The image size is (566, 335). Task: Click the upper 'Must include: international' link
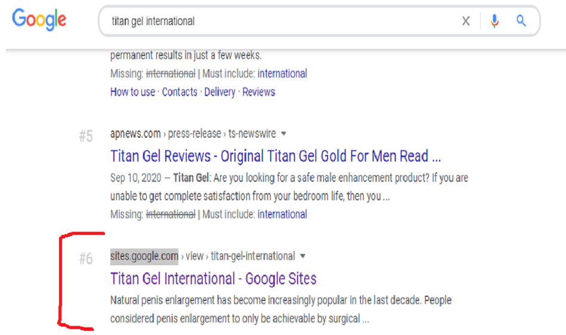coord(282,74)
